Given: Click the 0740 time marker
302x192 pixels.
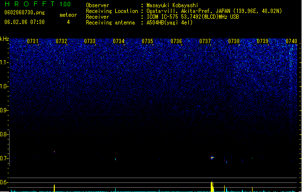Looking at the screenshot, I should (291, 41).
